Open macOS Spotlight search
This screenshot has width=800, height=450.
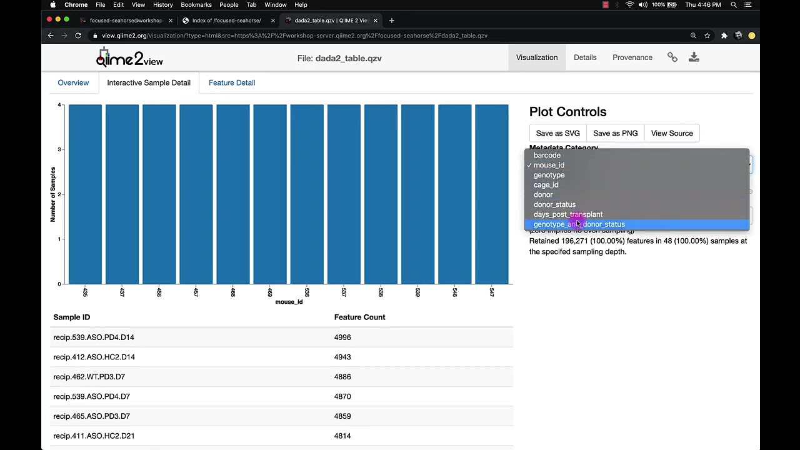(734, 5)
